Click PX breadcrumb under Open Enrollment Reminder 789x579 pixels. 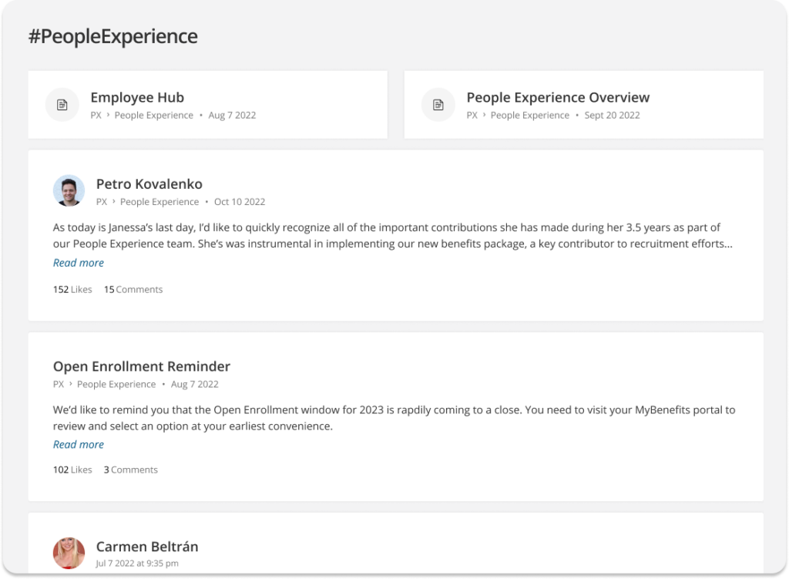[x=59, y=384]
